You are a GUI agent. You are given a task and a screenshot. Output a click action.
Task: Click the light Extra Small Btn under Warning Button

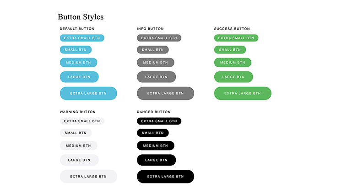tap(82, 121)
